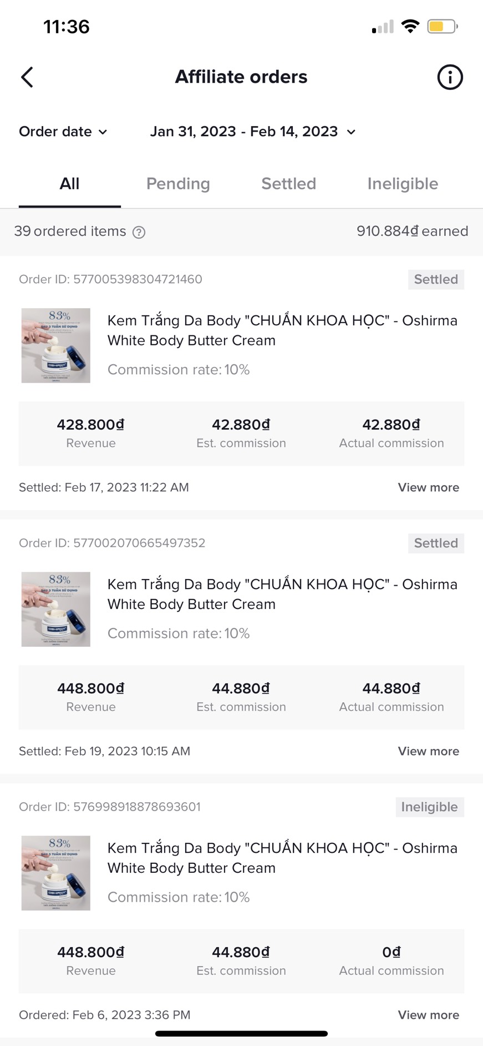Tap the Wi-Fi status icon

(410, 26)
